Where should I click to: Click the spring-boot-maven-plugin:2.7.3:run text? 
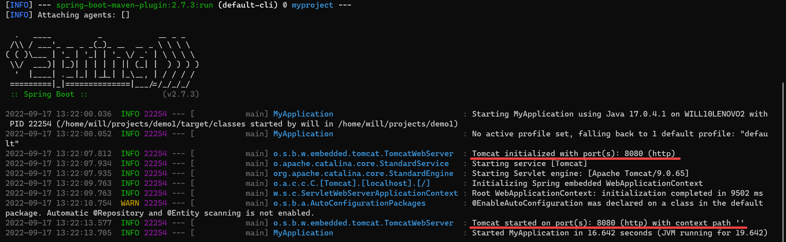click(x=135, y=5)
